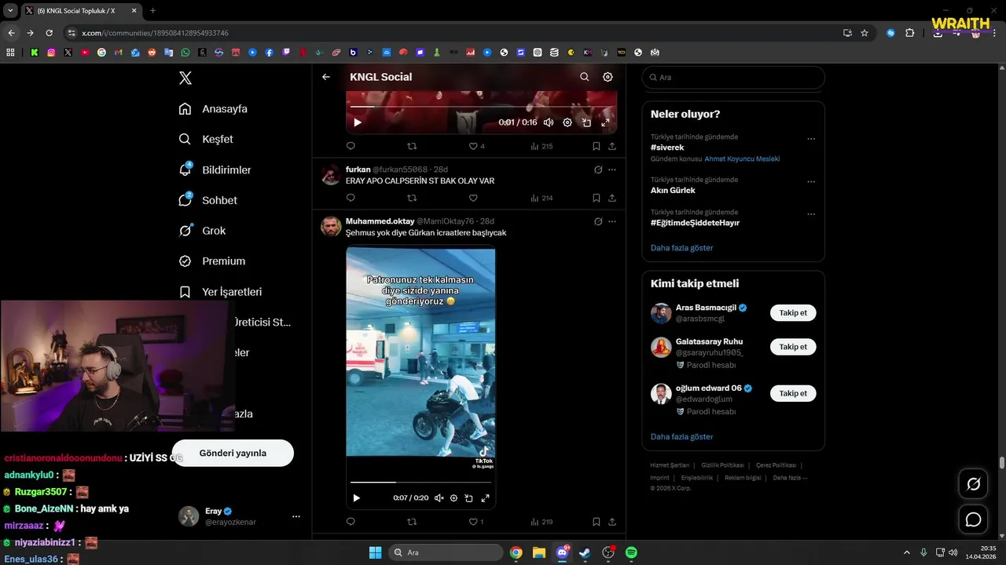This screenshot has height=565, width=1006.
Task: Seek on the TikTok video progress bar
Action: pos(420,482)
